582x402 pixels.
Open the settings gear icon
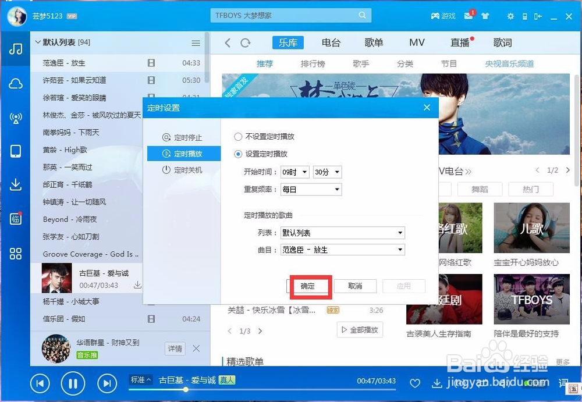510,16
